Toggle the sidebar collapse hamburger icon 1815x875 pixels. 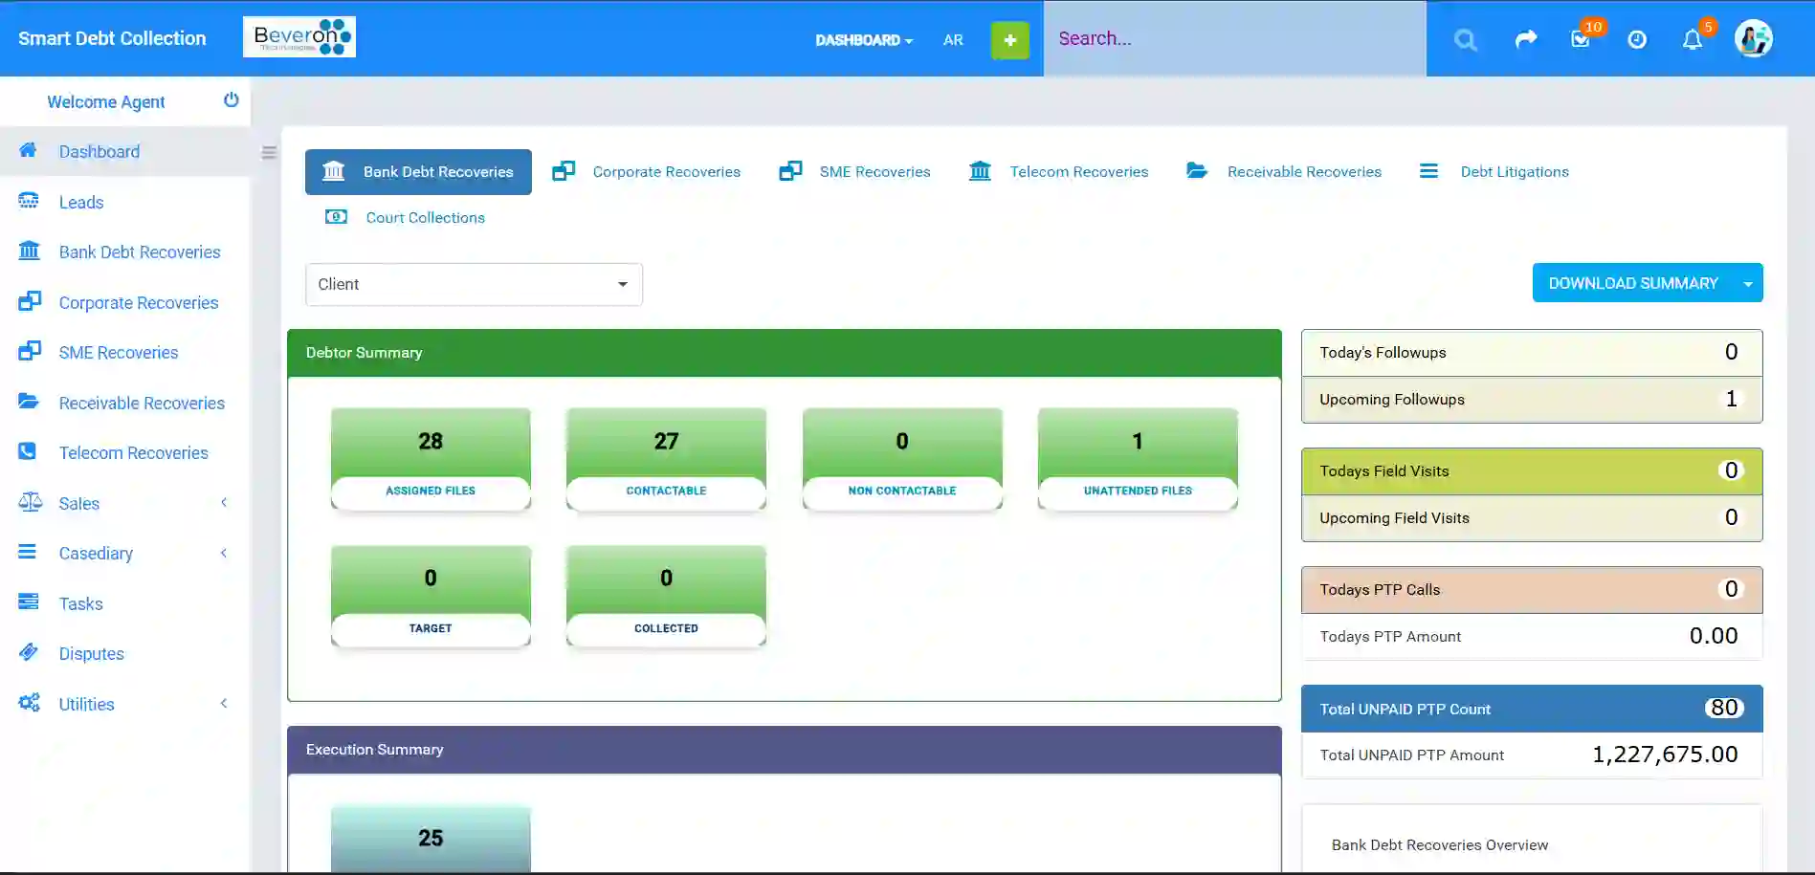point(269,153)
